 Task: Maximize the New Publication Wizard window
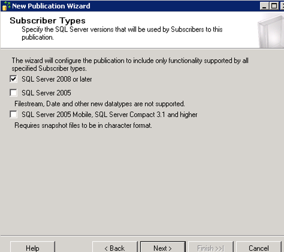click(x=274, y=6)
